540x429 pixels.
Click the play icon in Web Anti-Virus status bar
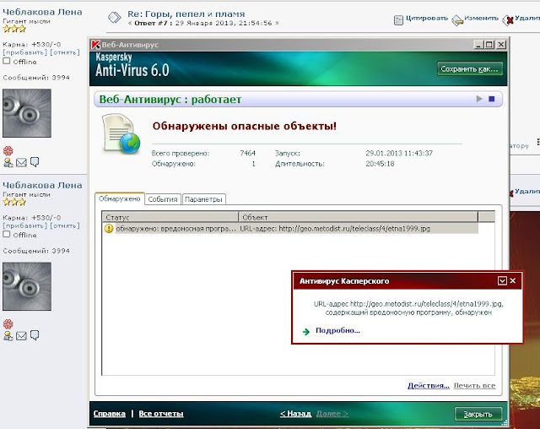[x=479, y=99]
